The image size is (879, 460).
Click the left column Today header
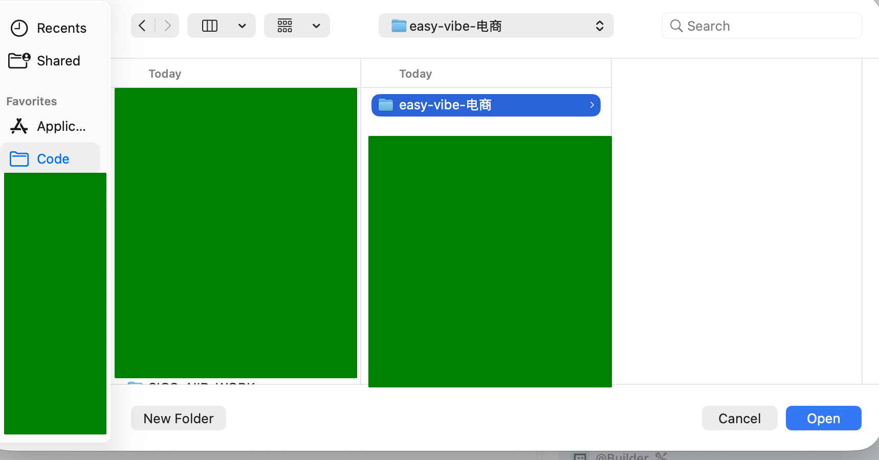(x=165, y=74)
